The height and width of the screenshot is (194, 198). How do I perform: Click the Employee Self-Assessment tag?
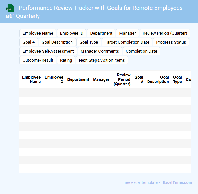point(48,51)
